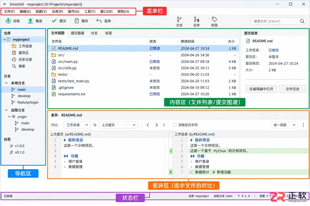Select README.md in the file list
310x206 pixels.
[143, 48]
